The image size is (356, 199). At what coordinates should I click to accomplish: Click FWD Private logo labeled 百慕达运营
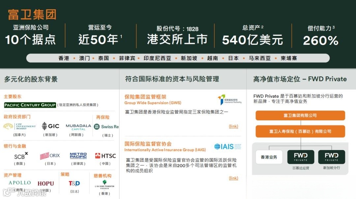coord(301,157)
